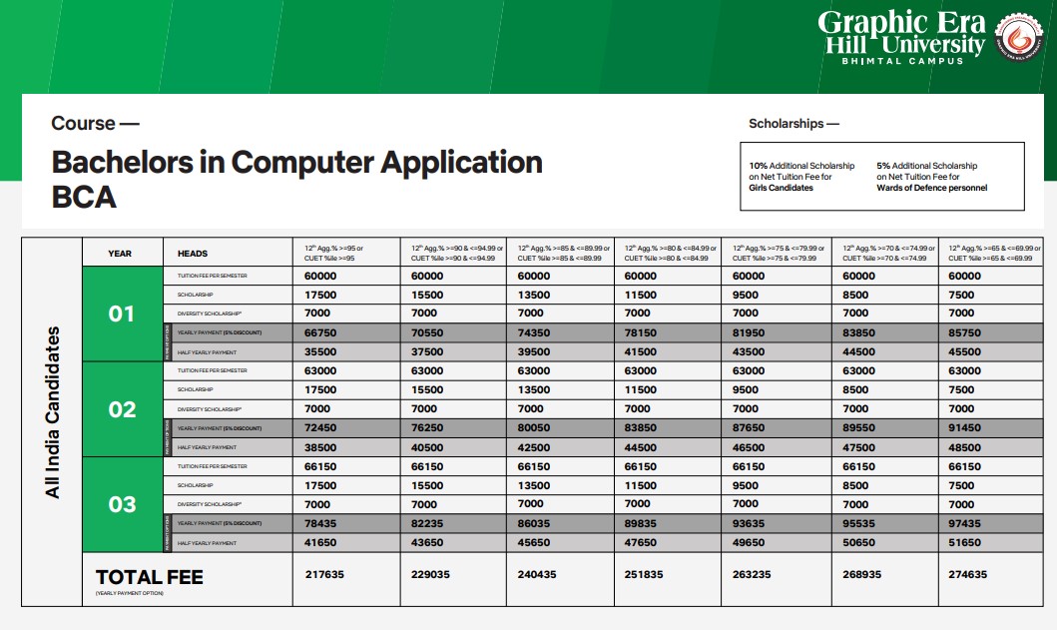Click the 'YEAR' column header
The image size is (1057, 630).
point(120,254)
